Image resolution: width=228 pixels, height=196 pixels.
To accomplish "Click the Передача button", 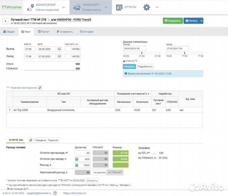I will tap(40, 140).
